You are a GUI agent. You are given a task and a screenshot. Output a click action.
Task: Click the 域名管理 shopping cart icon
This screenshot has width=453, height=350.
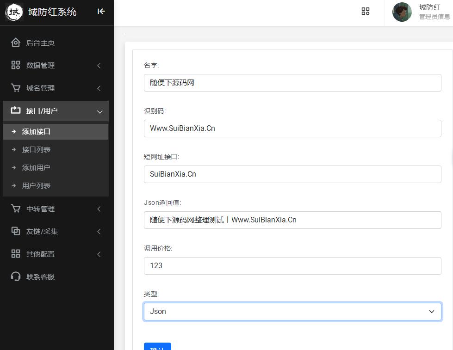(x=16, y=88)
